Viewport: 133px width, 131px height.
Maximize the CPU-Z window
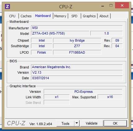[111, 5]
